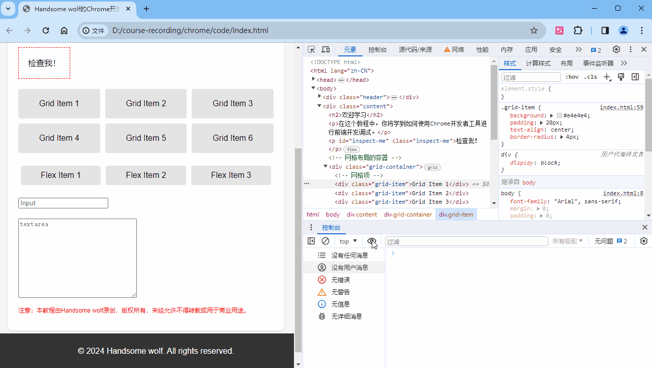Viewport: 652px width, 368px height.
Task: Show more DevTools panels chevron
Action: pyautogui.click(x=578, y=49)
